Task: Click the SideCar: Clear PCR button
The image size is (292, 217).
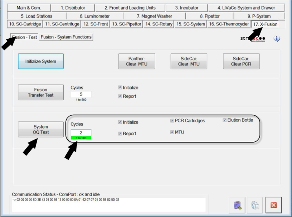Action: 241,61
